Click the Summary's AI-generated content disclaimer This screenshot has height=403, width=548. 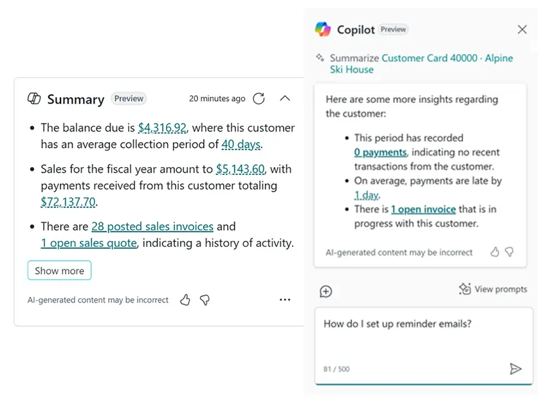click(x=98, y=300)
